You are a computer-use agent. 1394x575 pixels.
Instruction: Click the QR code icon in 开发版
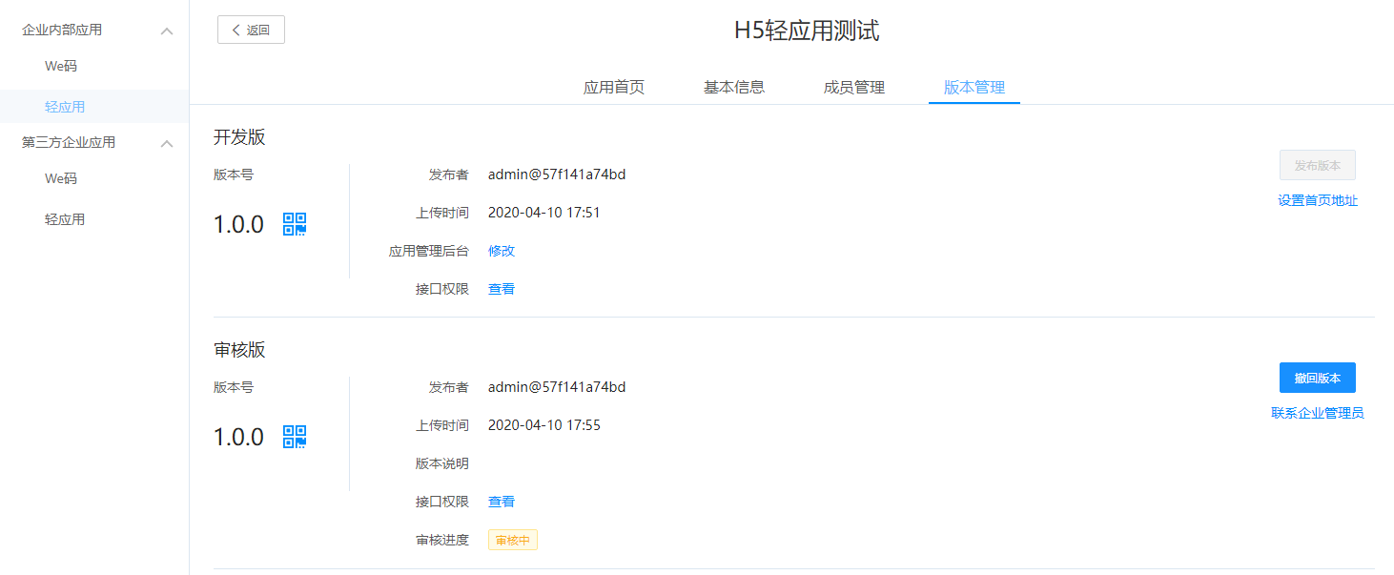(295, 224)
